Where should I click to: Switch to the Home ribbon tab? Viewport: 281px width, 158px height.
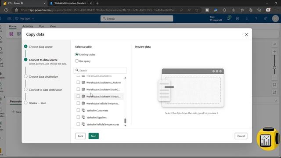click(x=13, y=26)
